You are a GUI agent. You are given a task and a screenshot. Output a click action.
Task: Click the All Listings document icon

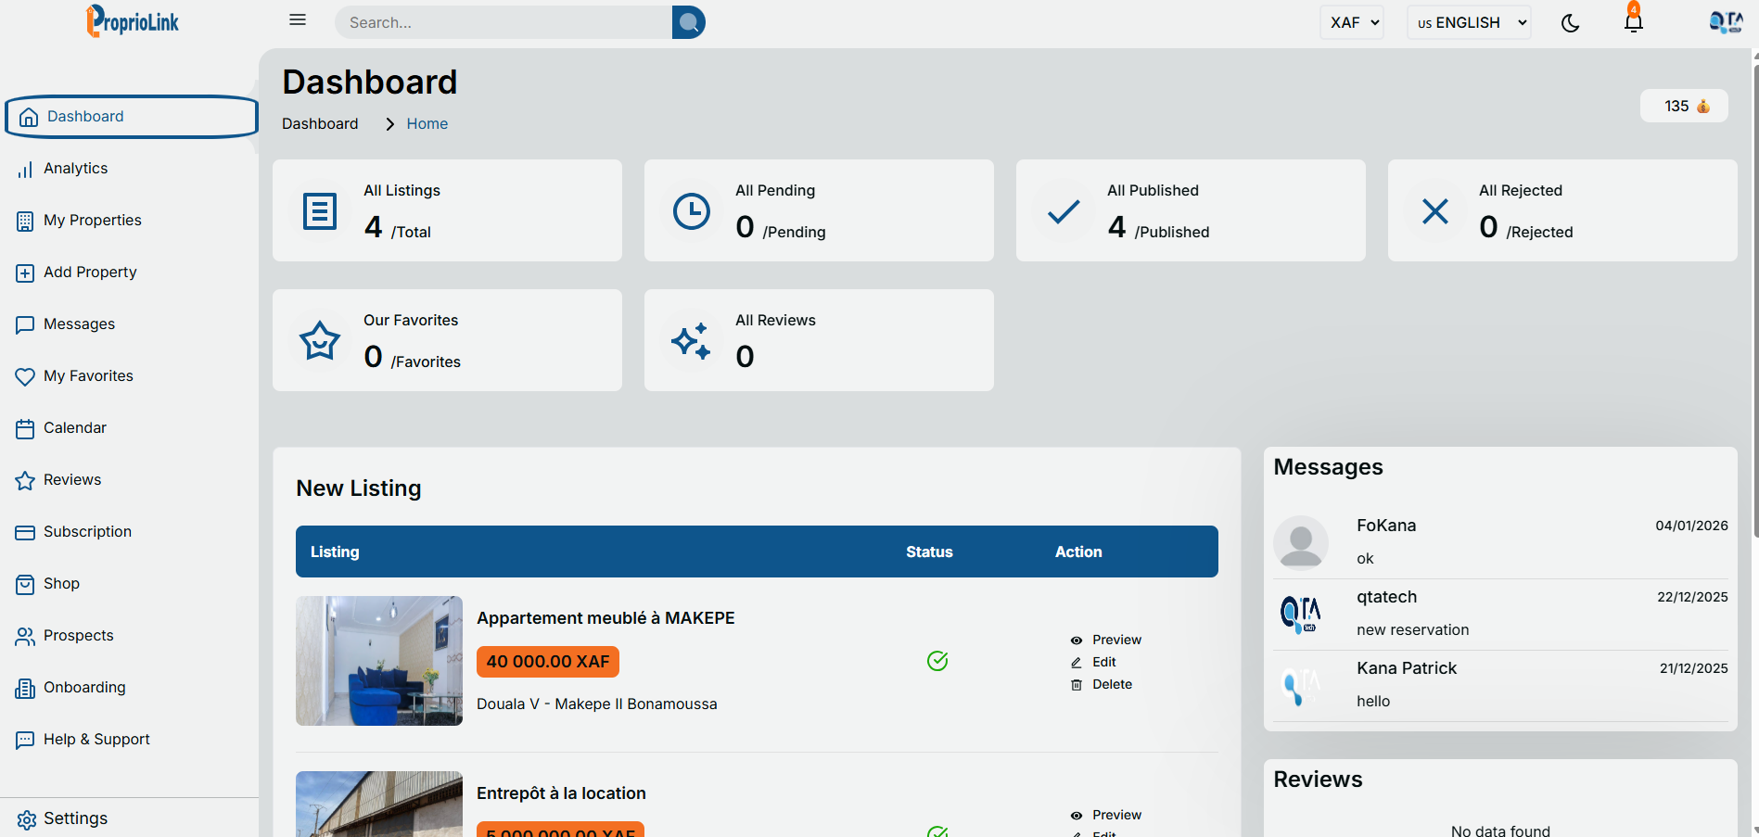[320, 211]
